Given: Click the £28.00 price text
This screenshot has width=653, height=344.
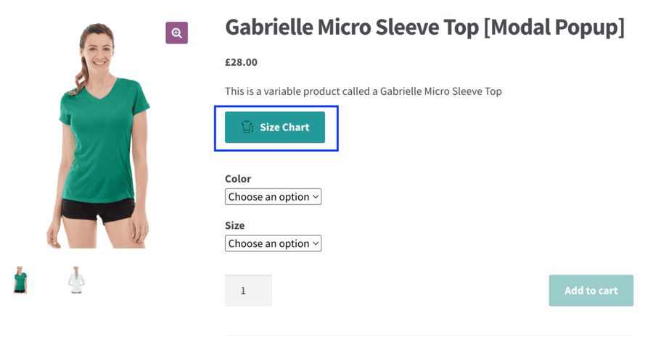Looking at the screenshot, I should (x=241, y=62).
